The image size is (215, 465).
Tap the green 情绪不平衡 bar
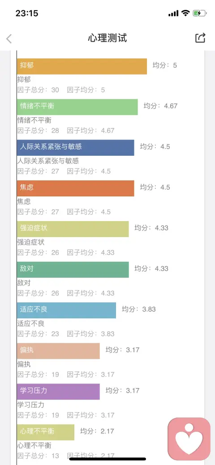[x=77, y=107]
